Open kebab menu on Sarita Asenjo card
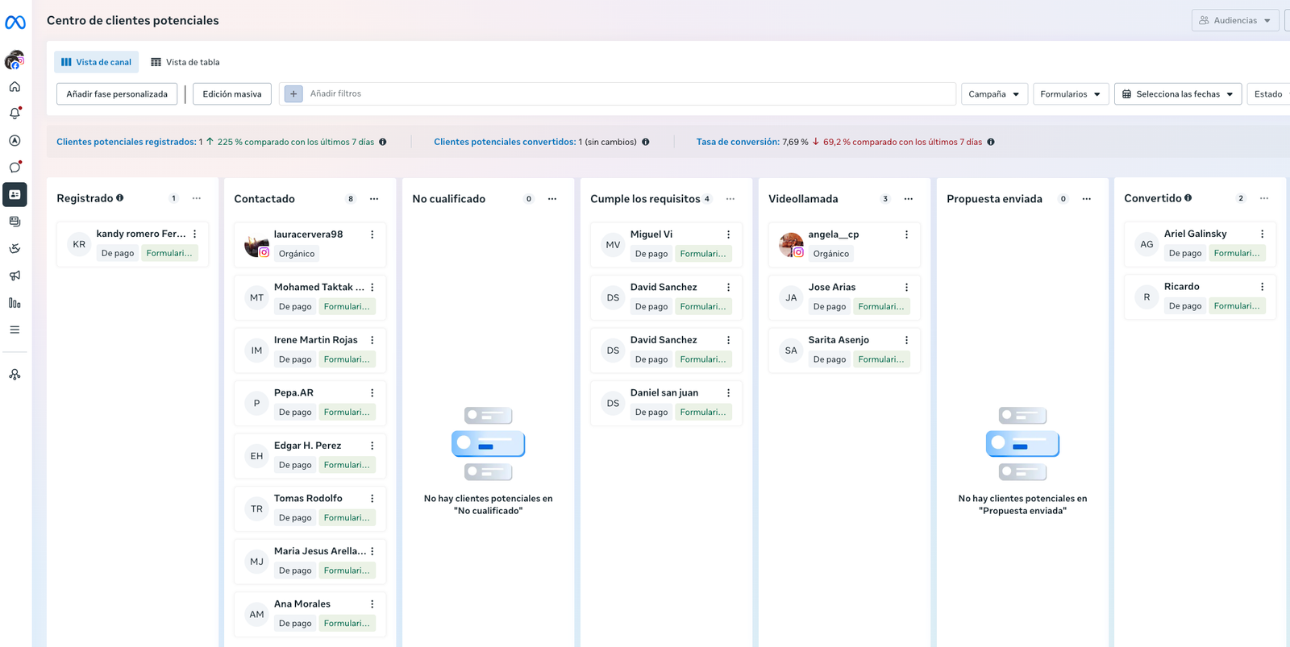1290x647 pixels. 907,340
